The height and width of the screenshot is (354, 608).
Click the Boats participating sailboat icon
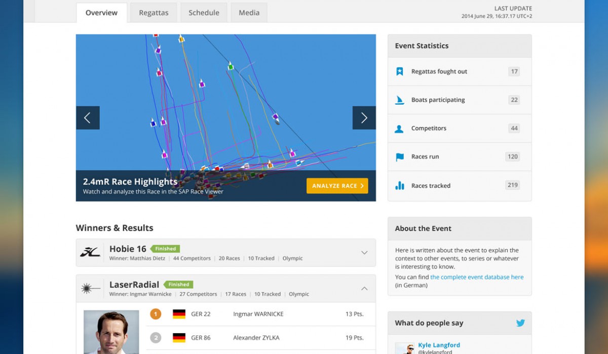(399, 100)
